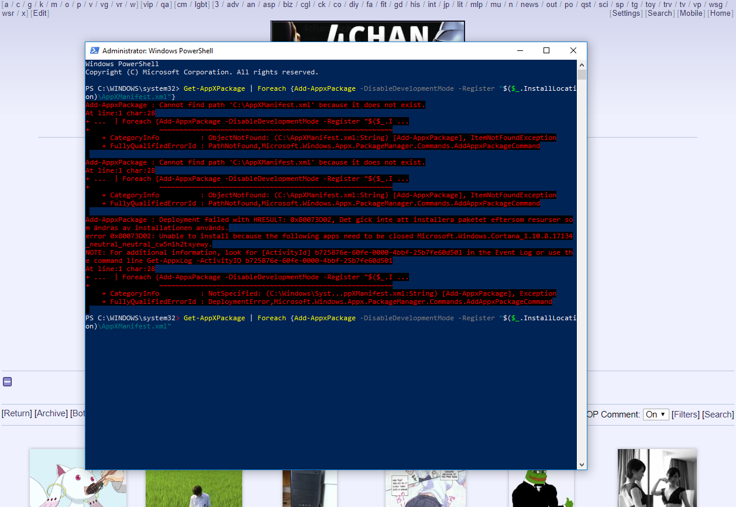Screen dimensions: 736x507
Task: Go to the /diy/ board
Action: coord(354,5)
